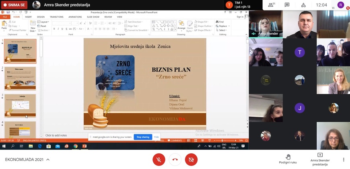This screenshot has height=169, width=350.
Task: Click the Paste icon in PowerPoint
Action: (x=4, y=24)
